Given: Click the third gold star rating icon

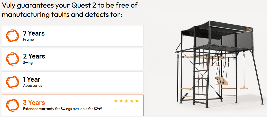Looking at the screenshot, I should (126, 101).
